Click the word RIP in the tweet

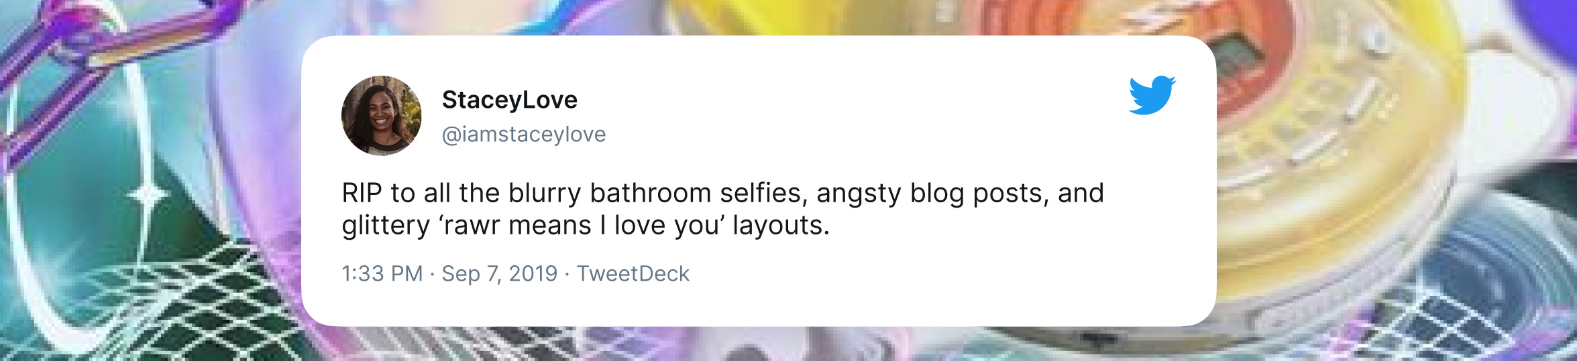[362, 193]
